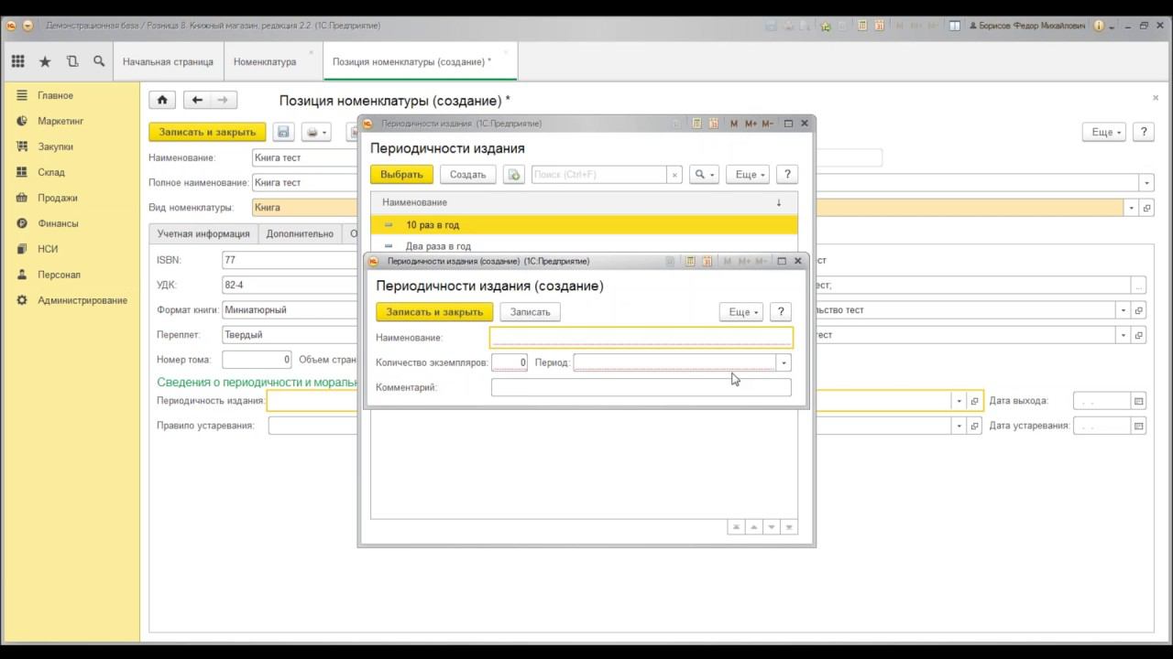Switch to Номенклатура tab

tap(265, 62)
